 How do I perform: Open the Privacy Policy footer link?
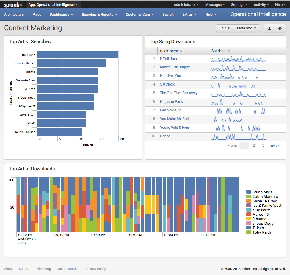(x=95, y=269)
